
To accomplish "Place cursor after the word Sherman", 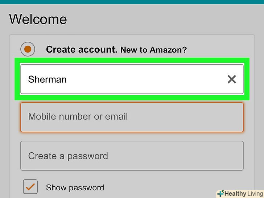I will tap(67, 79).
